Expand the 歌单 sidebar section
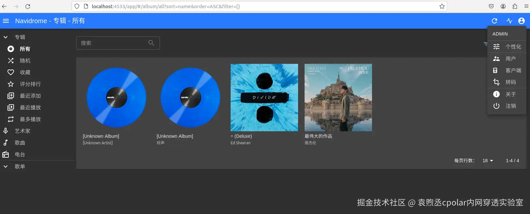The image size is (530, 214). (37, 166)
